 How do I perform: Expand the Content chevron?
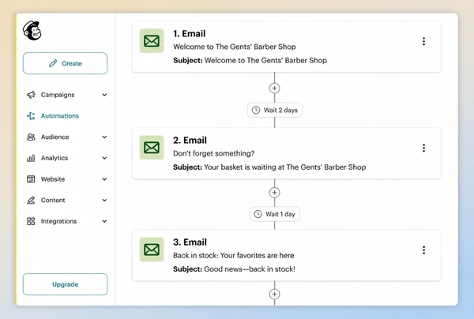point(104,201)
